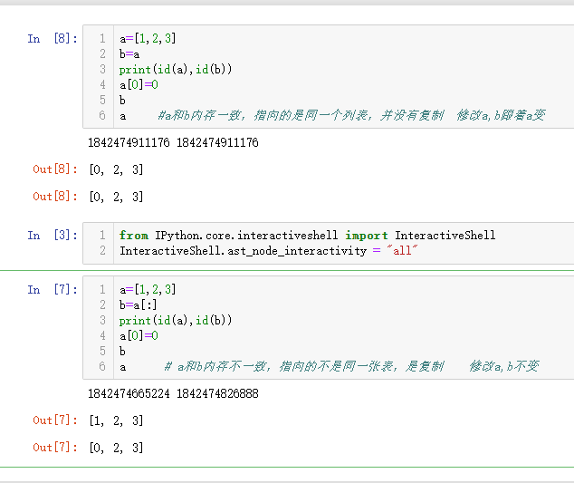Click the 'a[0]=0' line in cell 7

pyautogui.click(x=139, y=335)
